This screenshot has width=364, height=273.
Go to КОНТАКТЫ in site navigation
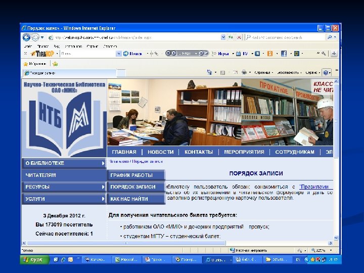[199, 152]
